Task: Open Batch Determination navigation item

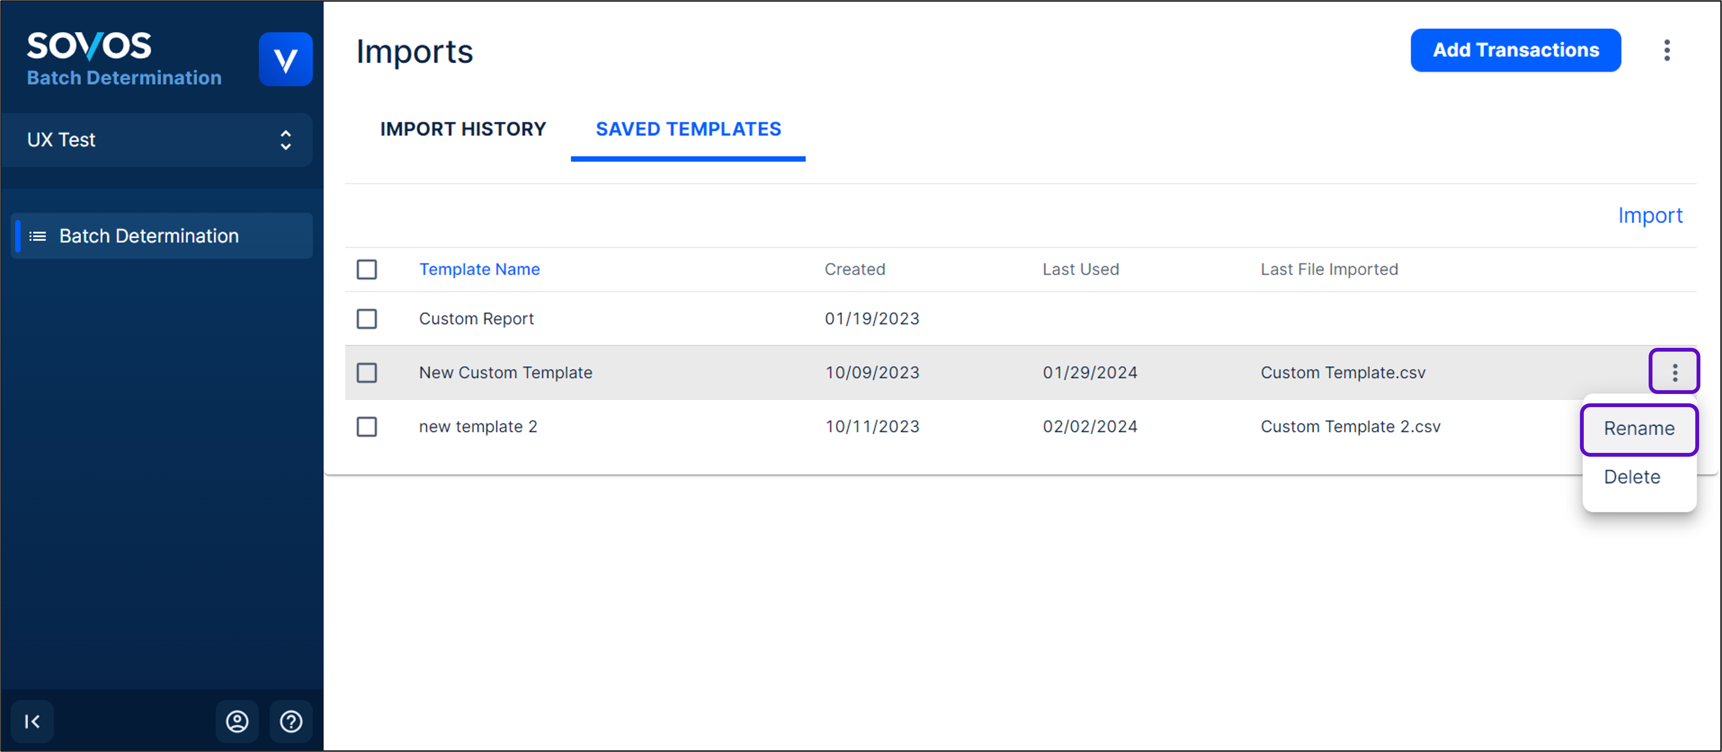Action: pos(148,236)
